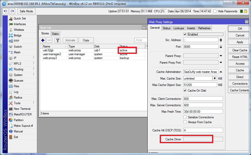
Task: Open the Log icon in sidebar
Action: point(11,92)
